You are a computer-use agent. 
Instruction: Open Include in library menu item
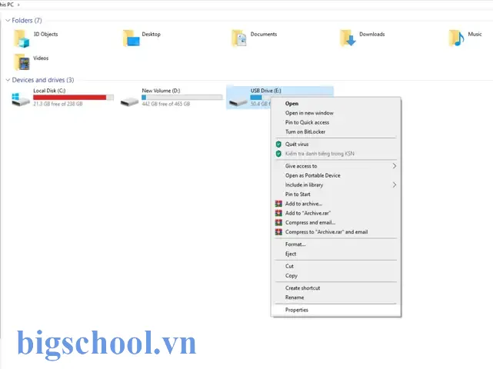tap(336, 184)
